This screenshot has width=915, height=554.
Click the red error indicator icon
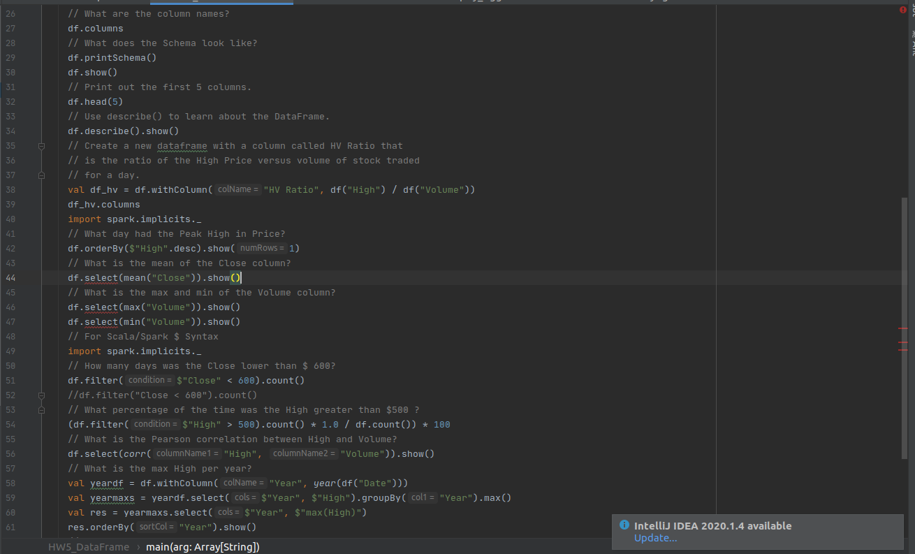point(902,10)
